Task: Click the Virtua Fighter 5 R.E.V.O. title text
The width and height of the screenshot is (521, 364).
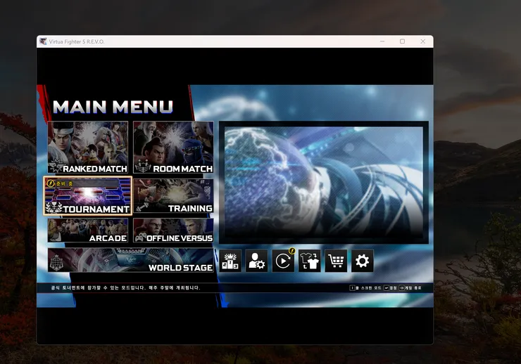Action: (77, 41)
